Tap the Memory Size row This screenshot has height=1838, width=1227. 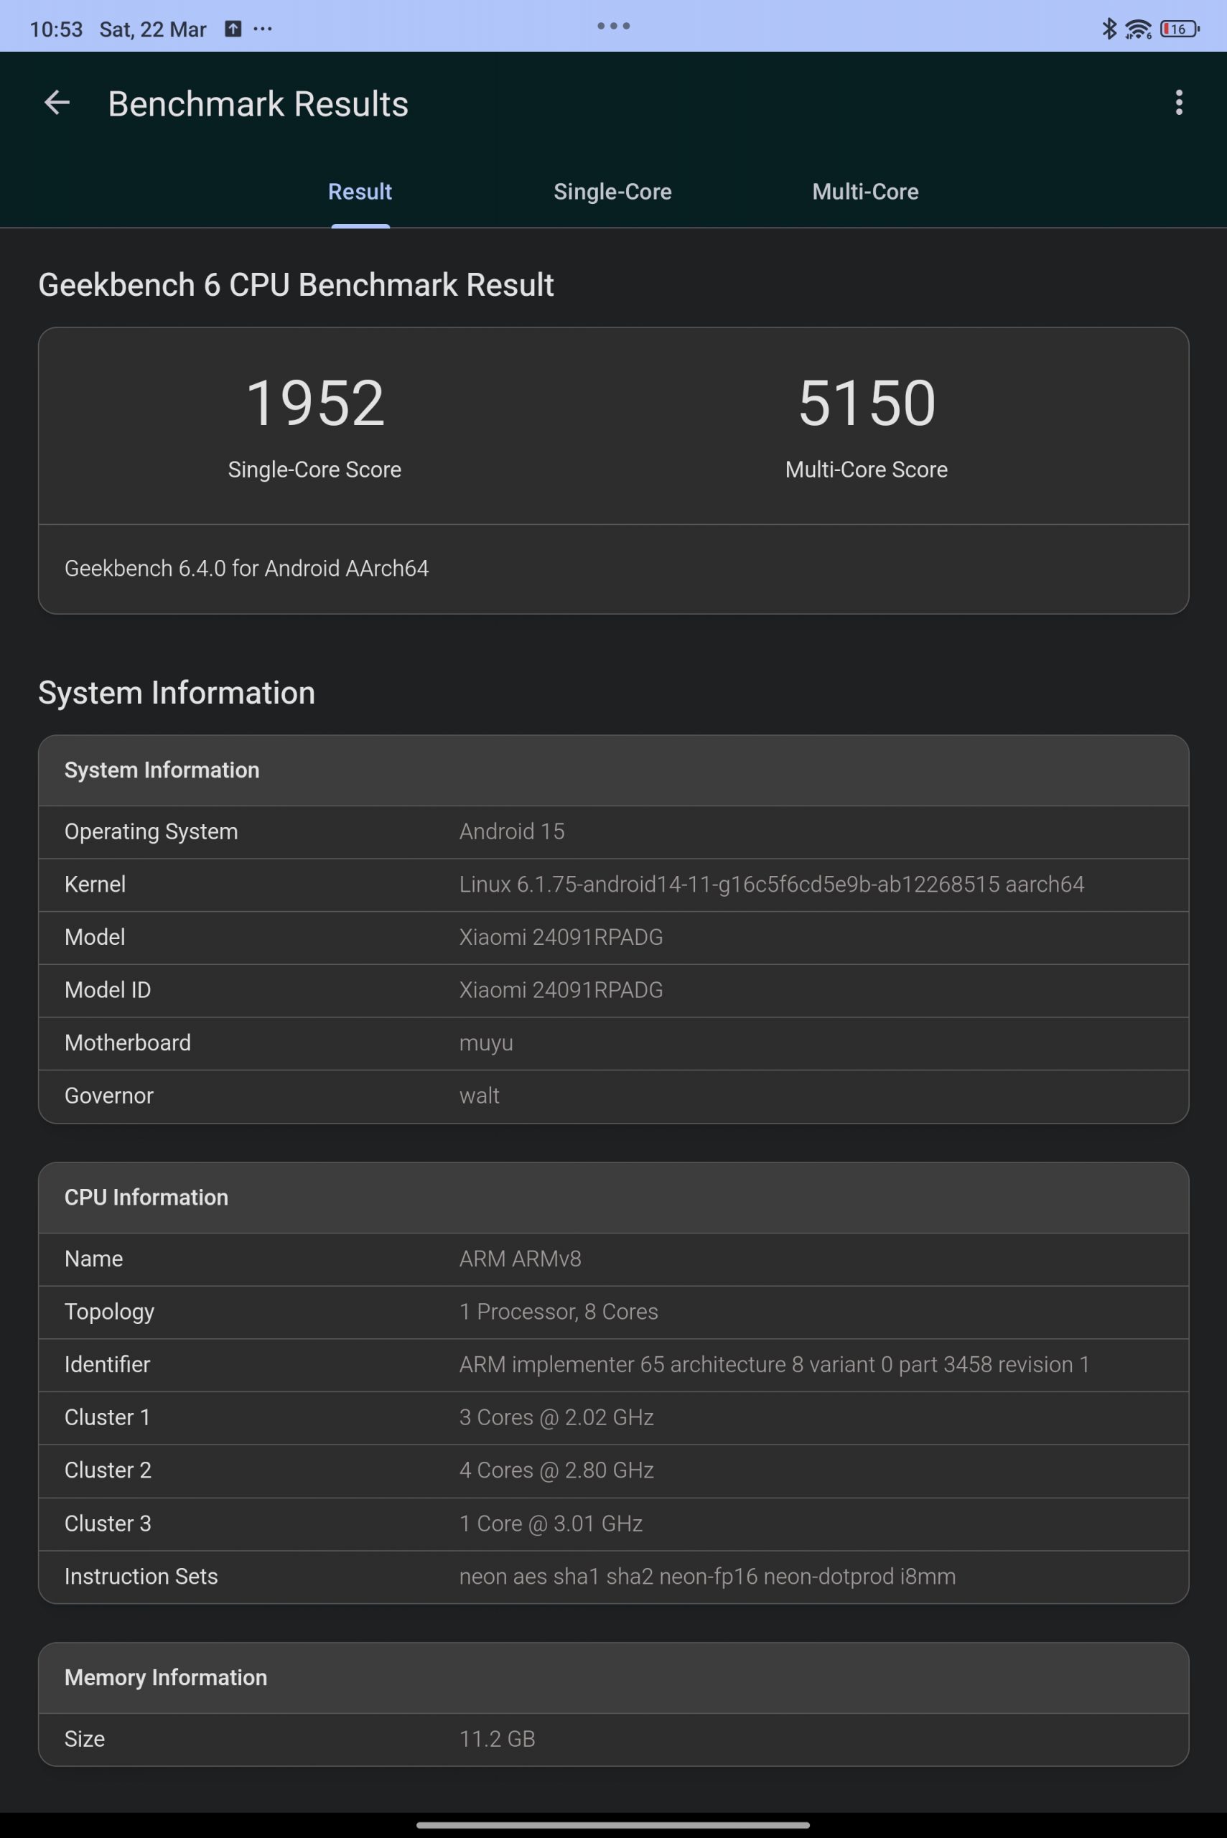[612, 1739]
